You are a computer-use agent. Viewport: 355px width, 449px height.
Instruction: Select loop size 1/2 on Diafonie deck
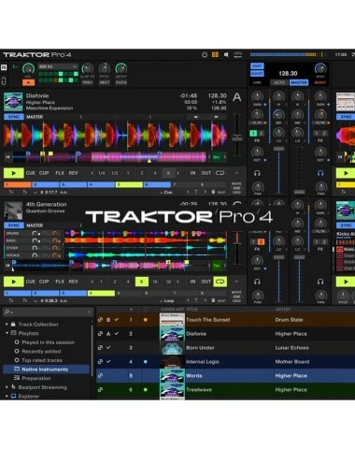pyautogui.click(x=115, y=173)
